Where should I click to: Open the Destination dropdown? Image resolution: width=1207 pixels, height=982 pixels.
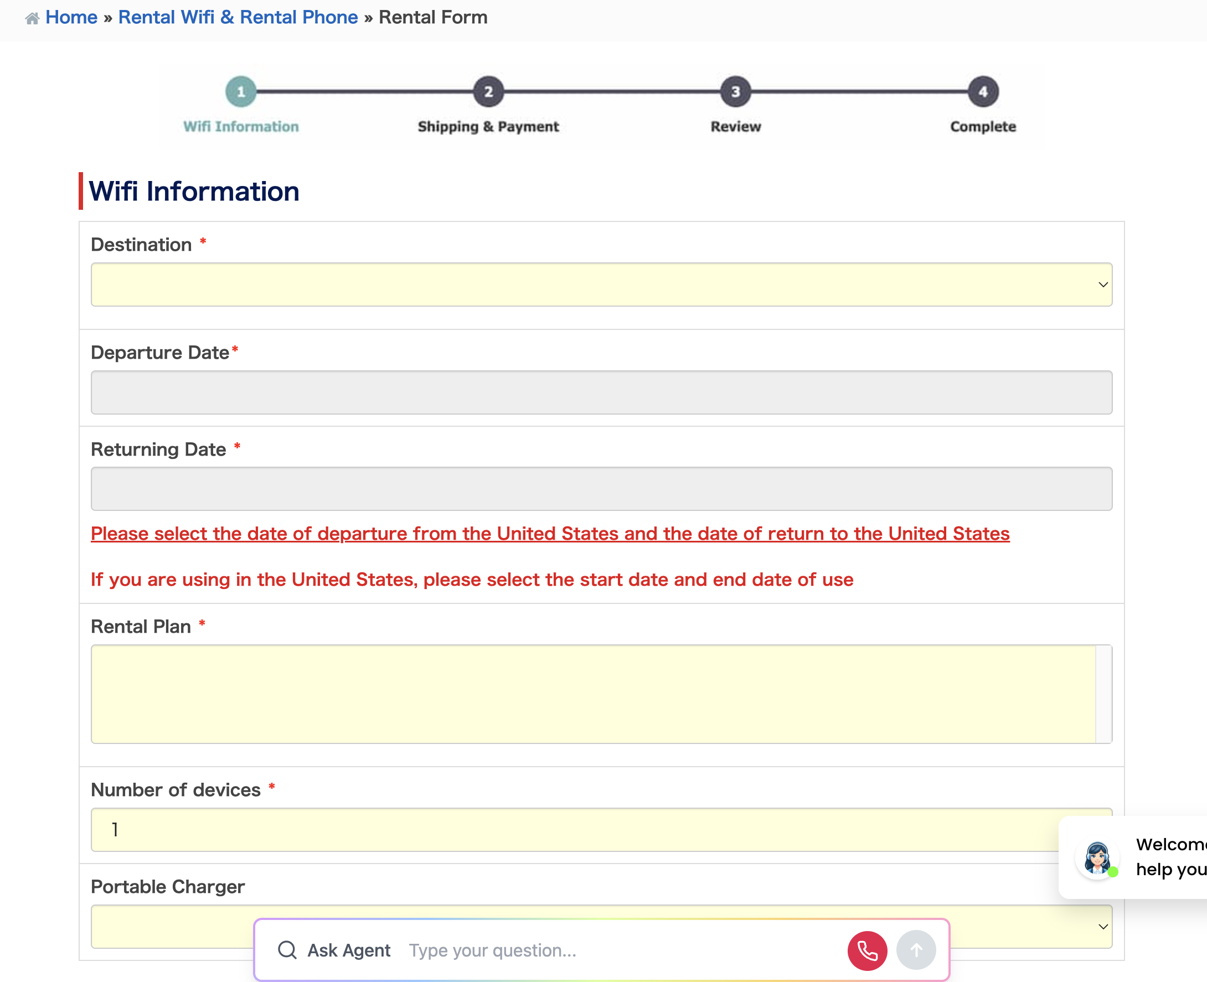coord(601,285)
